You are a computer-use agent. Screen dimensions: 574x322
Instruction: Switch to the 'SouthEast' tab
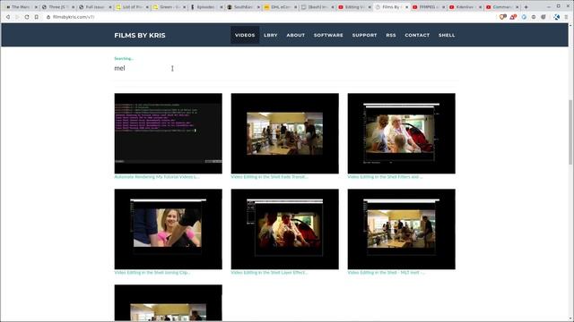(243, 7)
